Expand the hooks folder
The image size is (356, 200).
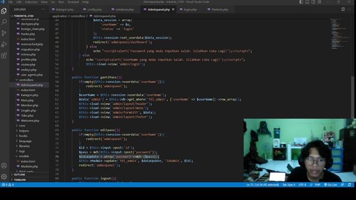(23, 136)
